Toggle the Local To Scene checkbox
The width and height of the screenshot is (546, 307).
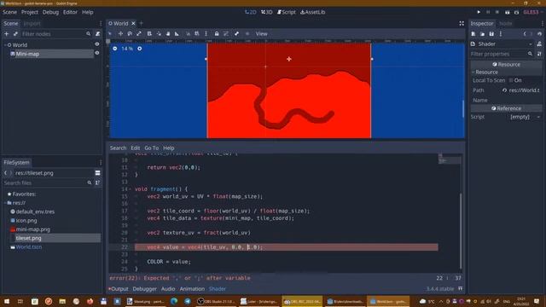[511, 80]
